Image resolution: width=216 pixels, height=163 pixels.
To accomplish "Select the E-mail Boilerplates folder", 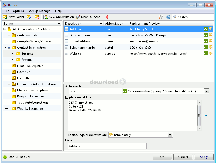I will [30, 66].
